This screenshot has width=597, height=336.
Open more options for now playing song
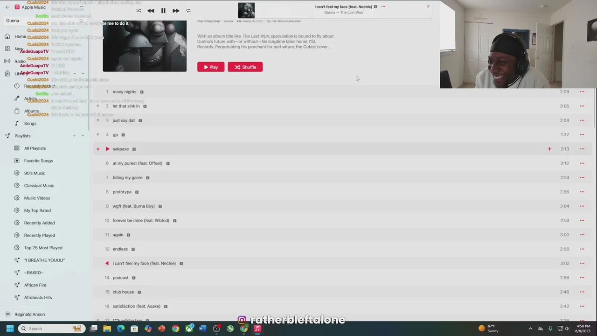383,7
